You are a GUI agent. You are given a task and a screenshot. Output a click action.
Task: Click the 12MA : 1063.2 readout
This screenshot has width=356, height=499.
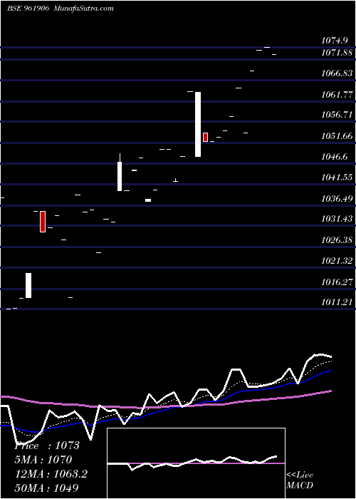pyautogui.click(x=51, y=474)
